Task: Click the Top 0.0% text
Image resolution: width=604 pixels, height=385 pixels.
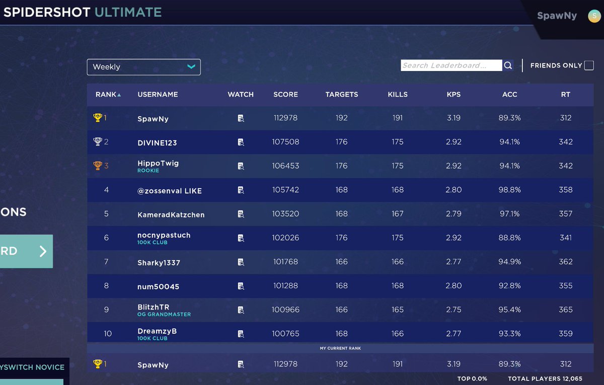Action: click(472, 379)
